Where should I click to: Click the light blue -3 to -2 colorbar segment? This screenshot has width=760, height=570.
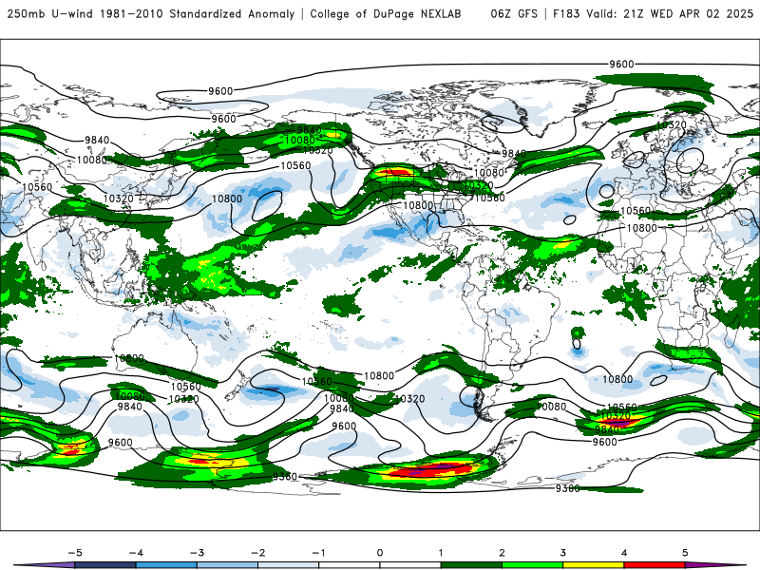(x=227, y=565)
